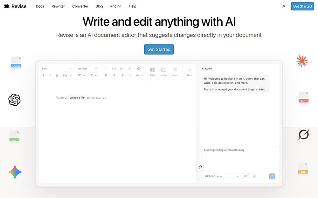Click the Find magnifier icon
This screenshot has height=198, width=318.
coord(189,72)
